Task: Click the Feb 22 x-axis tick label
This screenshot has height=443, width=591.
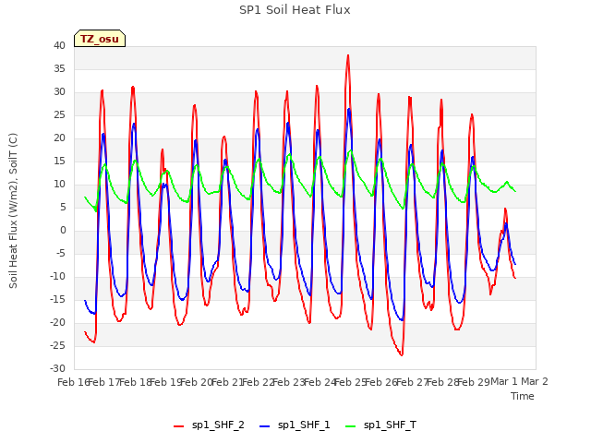Action: [x=258, y=382]
